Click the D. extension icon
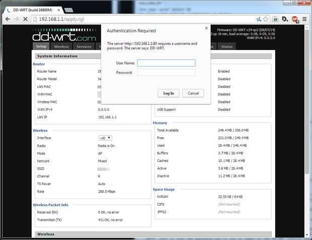This screenshot has width=312, height=240. pyautogui.click(x=285, y=19)
